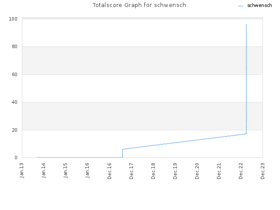Screen dimensions: 280x210
Task: Click the chart title Totalscore Graph
Action: [x=139, y=5]
